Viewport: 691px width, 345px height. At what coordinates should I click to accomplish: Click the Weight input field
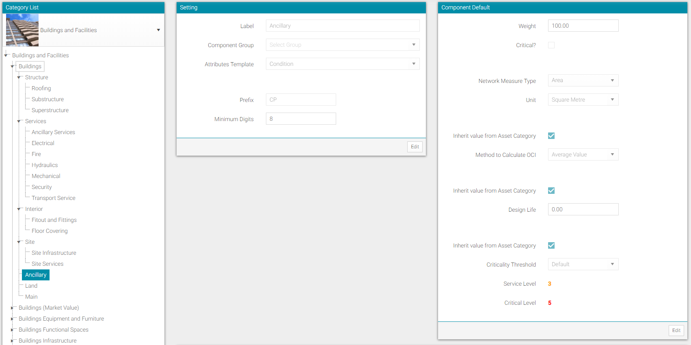pyautogui.click(x=583, y=26)
